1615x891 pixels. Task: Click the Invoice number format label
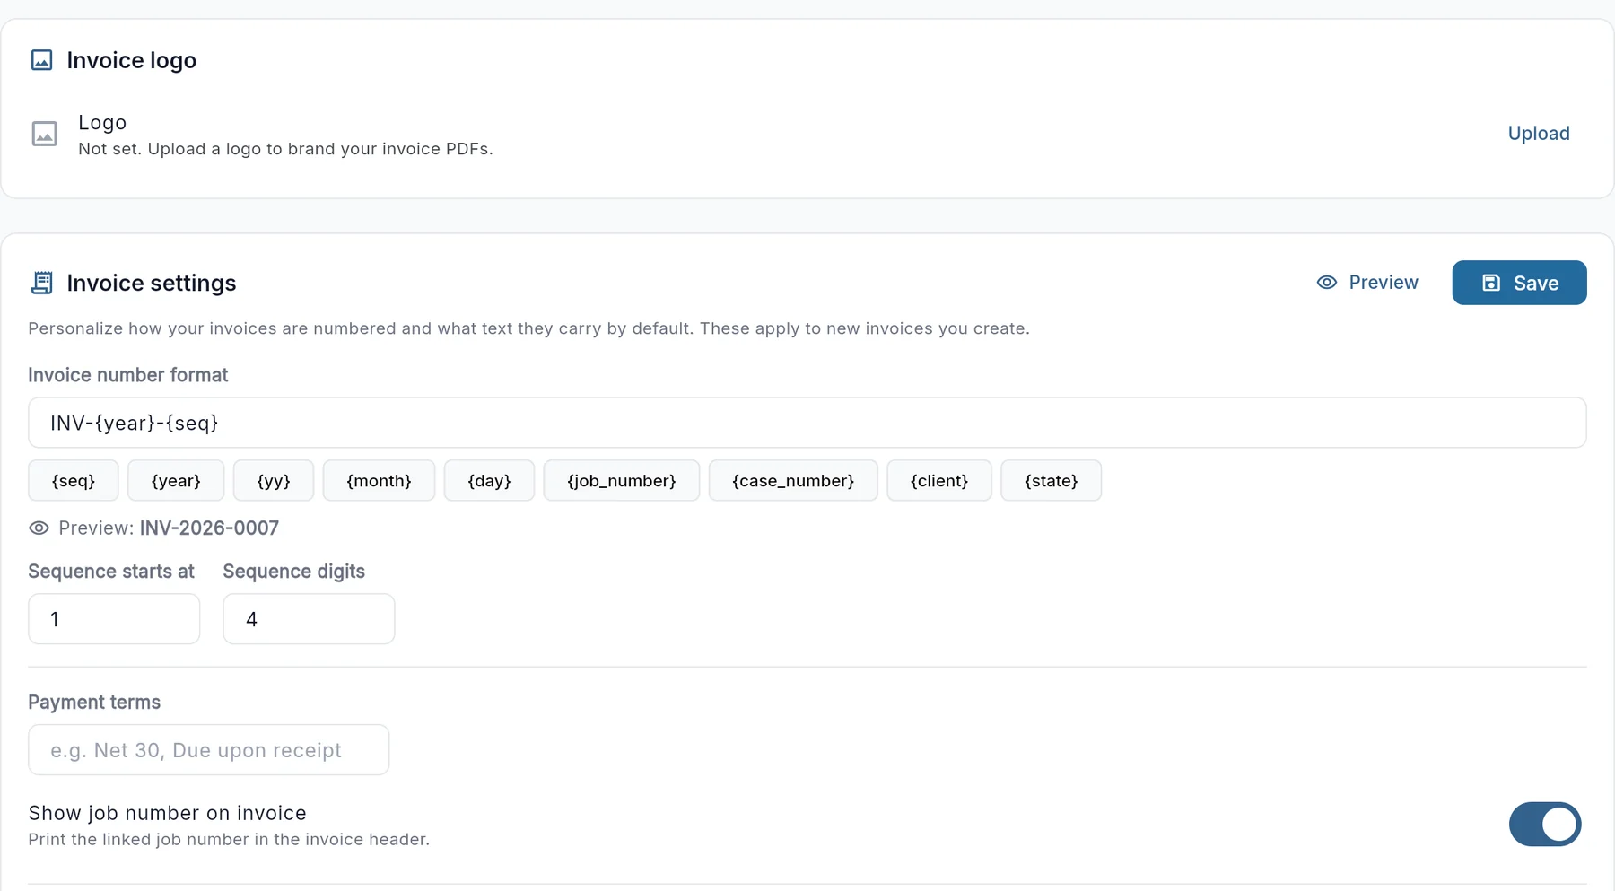(128, 375)
